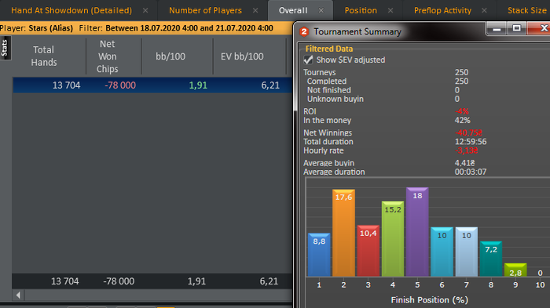Screen dimensions: 550x308
Task: Click the Tournament Summary window icon
Action: [304, 32]
